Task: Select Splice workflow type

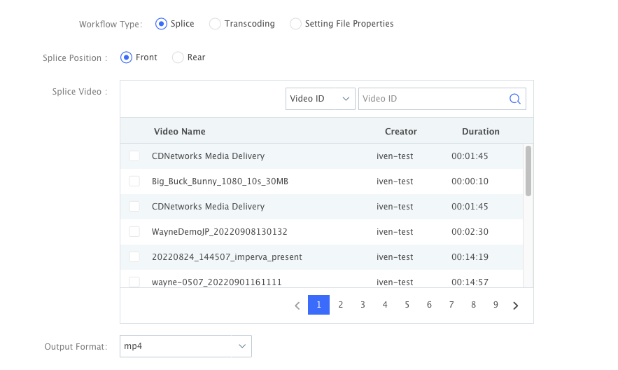Action: coord(161,24)
